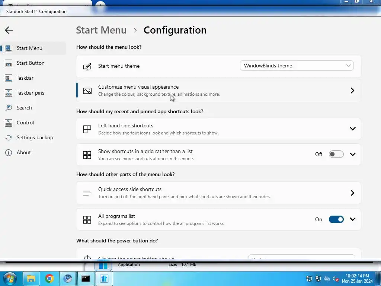Image resolution: width=381 pixels, height=286 pixels.
Task: Select Control in the sidebar
Action: (33, 123)
